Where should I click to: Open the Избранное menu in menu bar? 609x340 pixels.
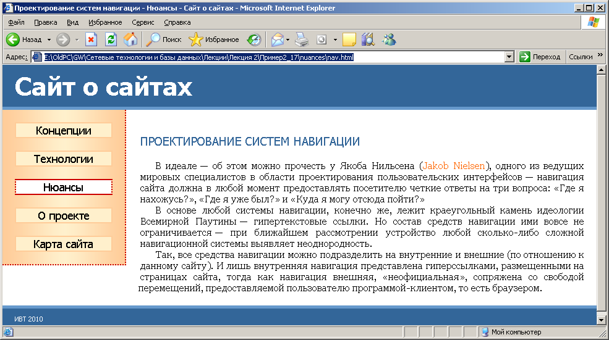click(x=105, y=22)
